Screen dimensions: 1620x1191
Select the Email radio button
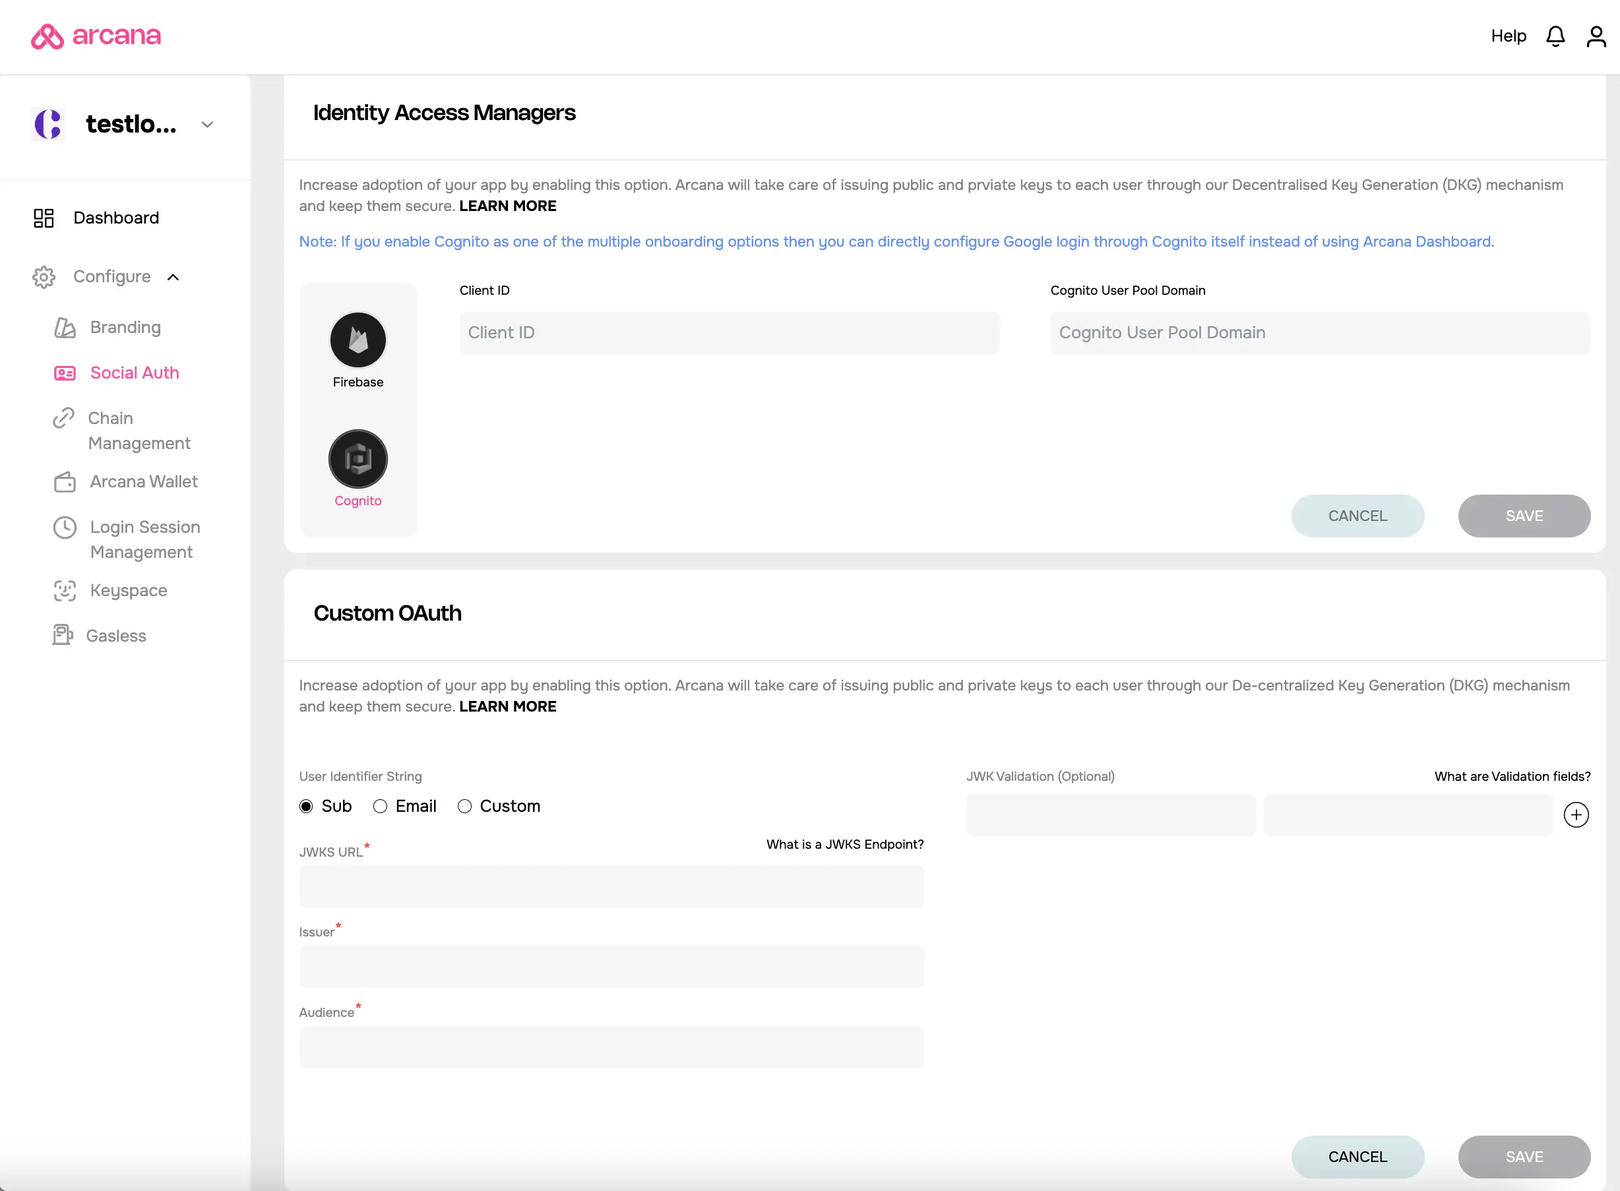(x=380, y=806)
